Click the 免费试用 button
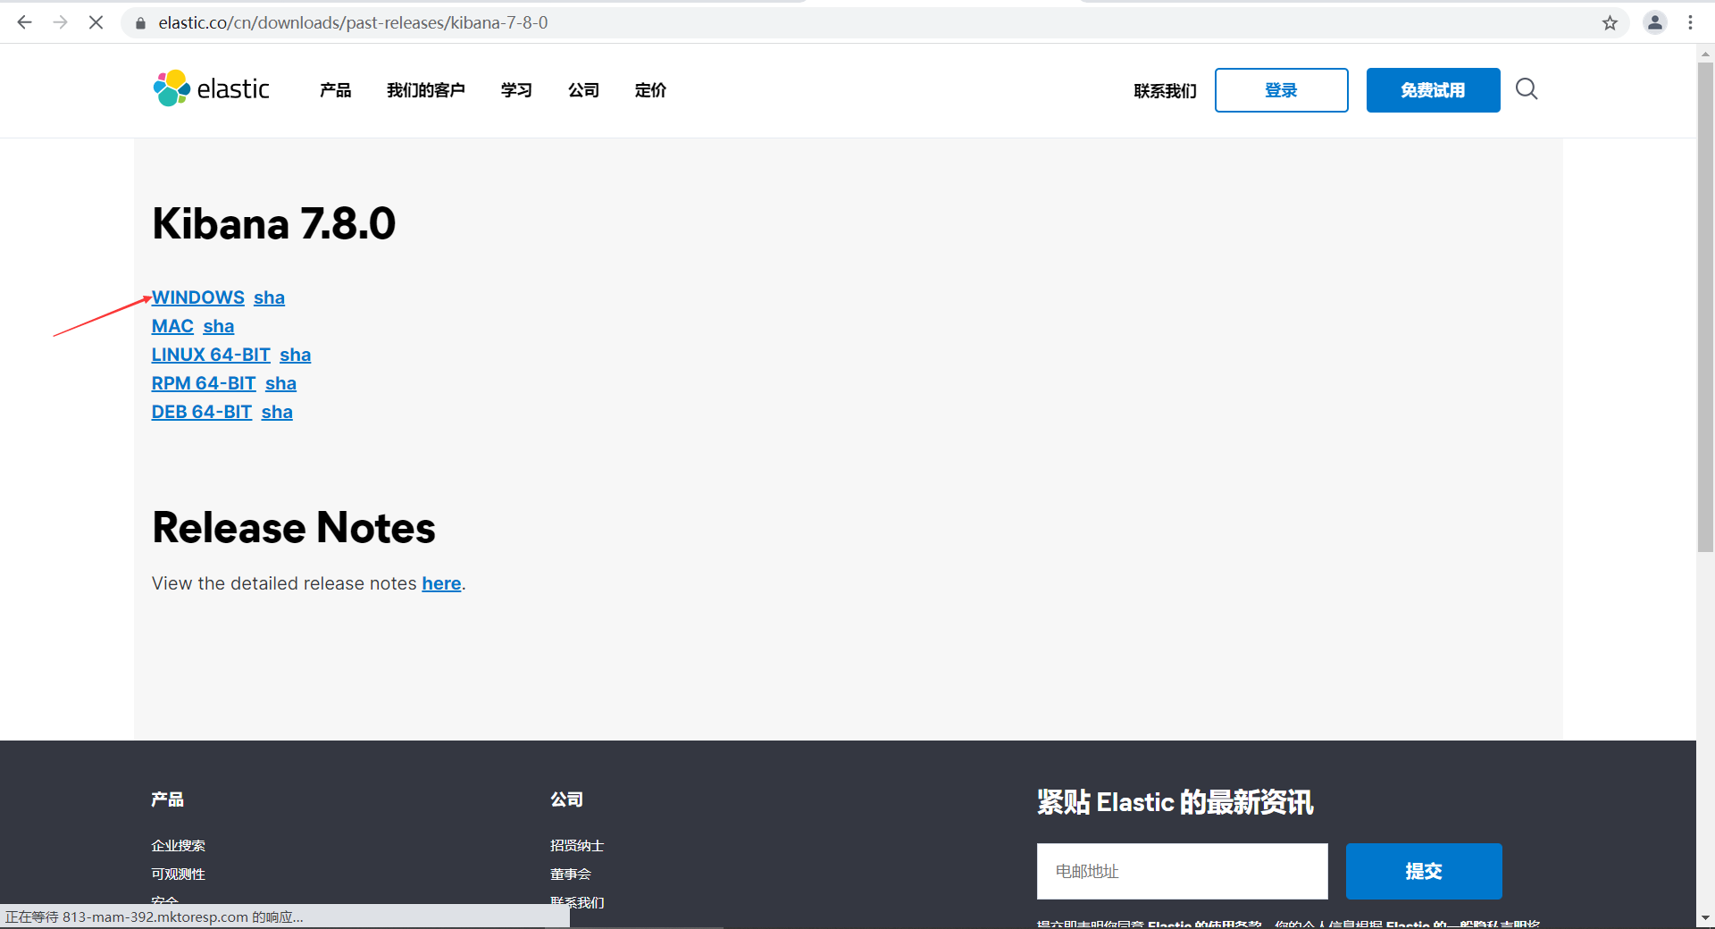This screenshot has height=929, width=1715. (x=1433, y=90)
